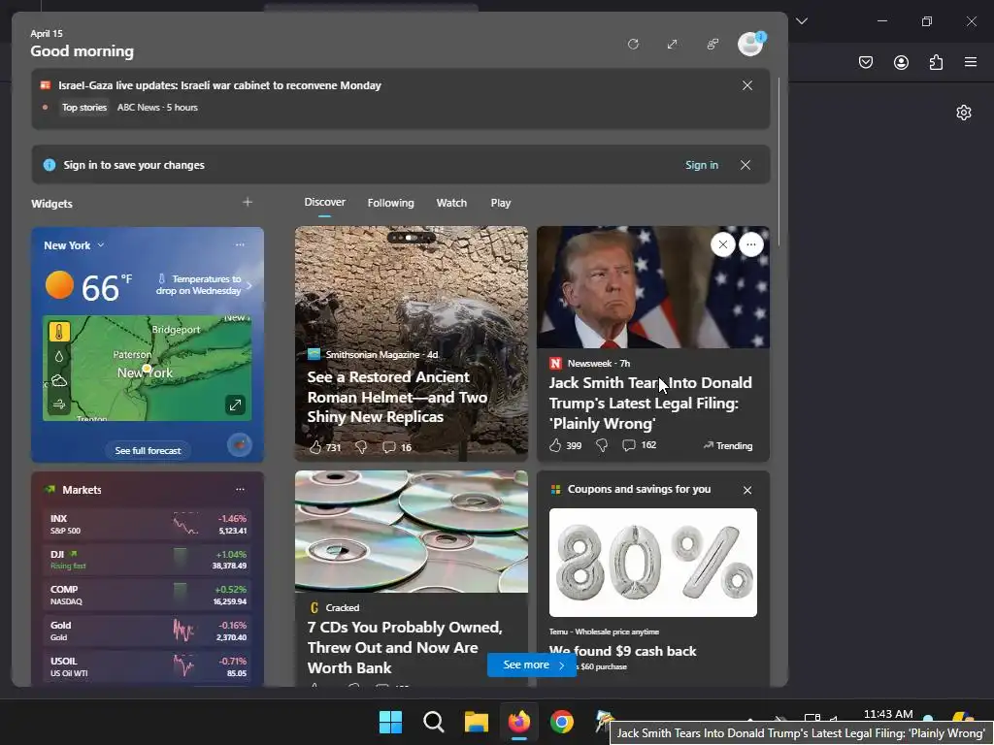
Task: Expand widgets board to full view
Action: [672, 45]
